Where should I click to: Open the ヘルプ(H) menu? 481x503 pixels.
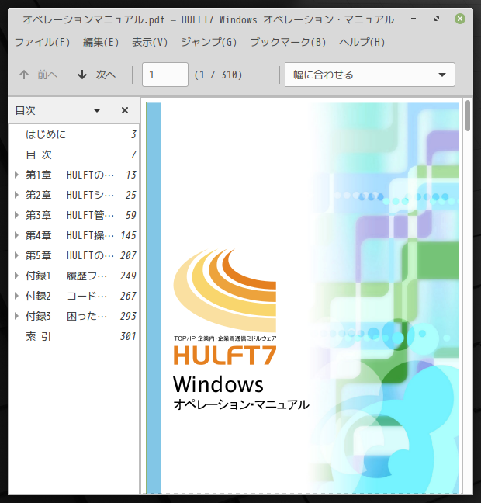(x=362, y=42)
